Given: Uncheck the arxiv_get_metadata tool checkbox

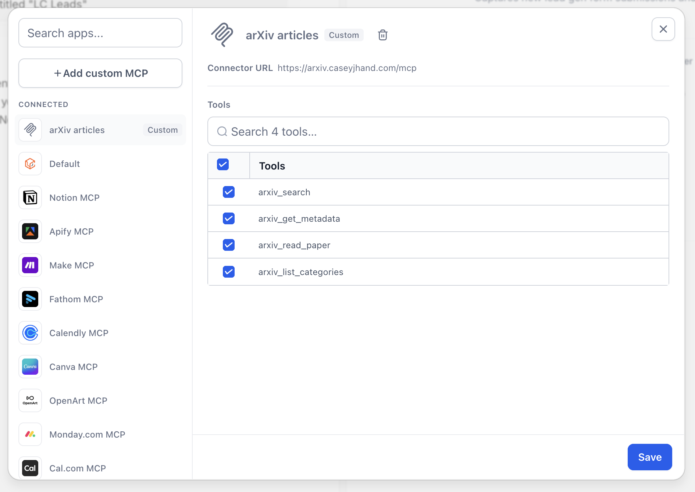Looking at the screenshot, I should 229,218.
